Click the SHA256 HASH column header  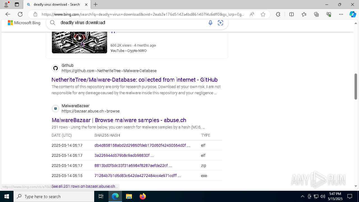click(107, 135)
